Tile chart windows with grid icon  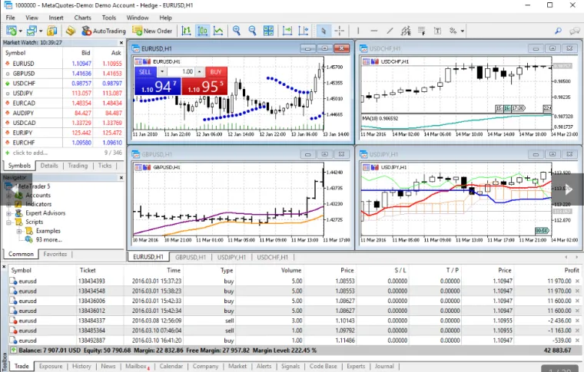tap(268, 31)
